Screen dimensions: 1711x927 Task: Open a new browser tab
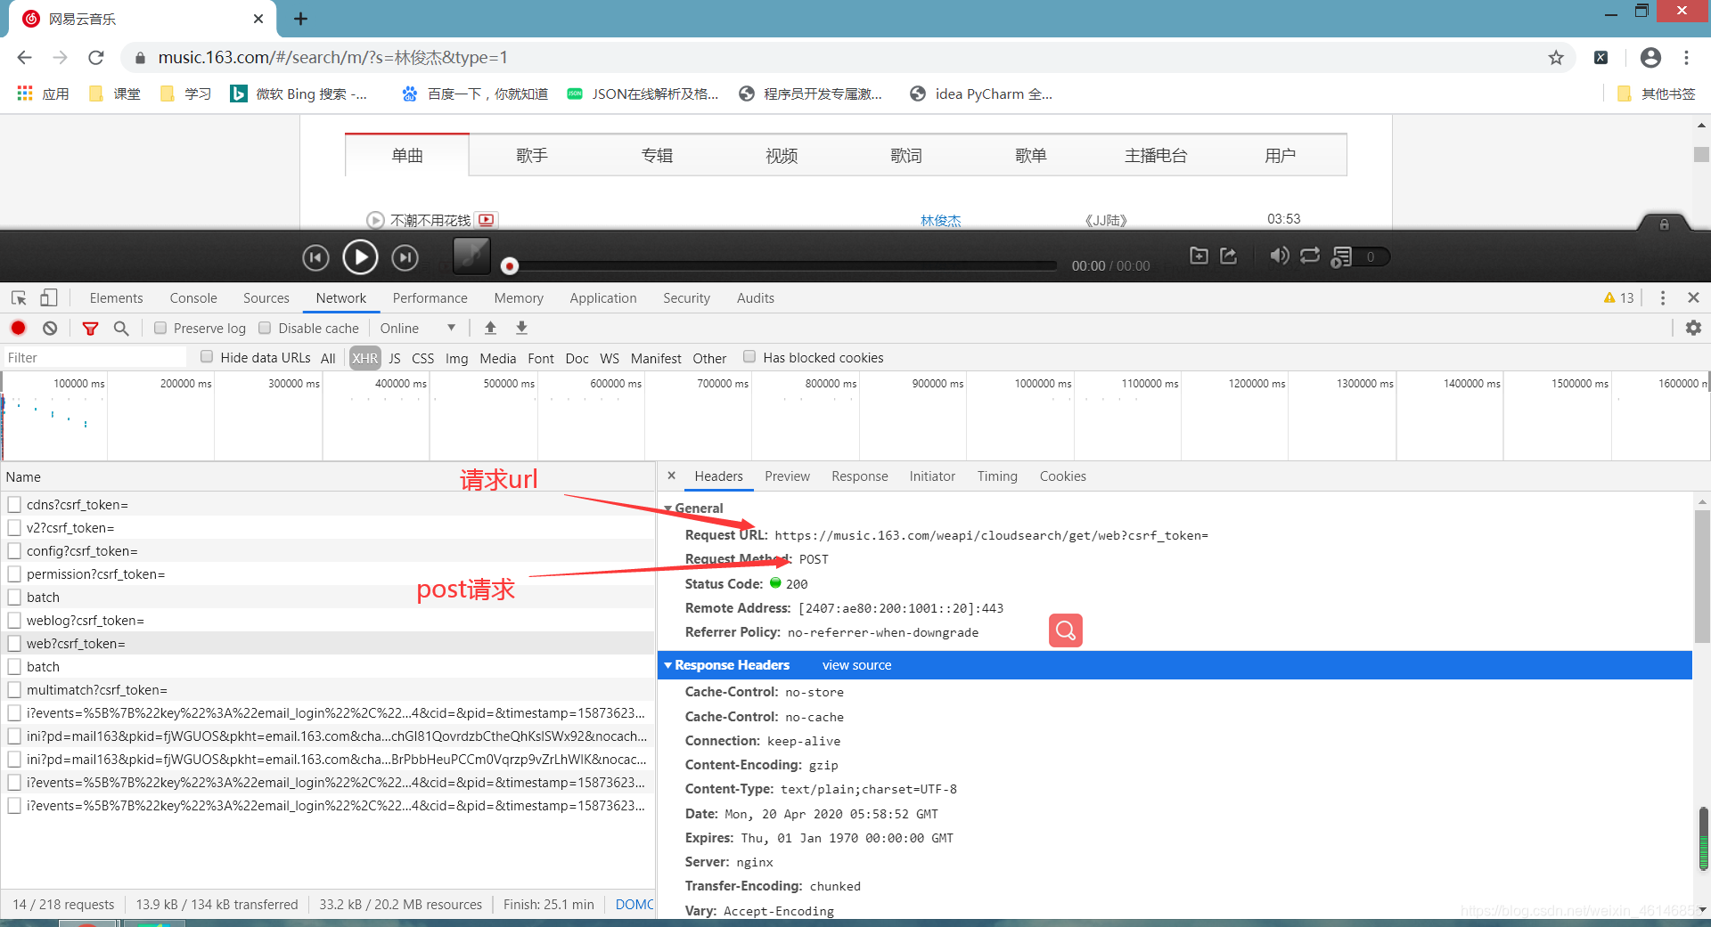[300, 19]
